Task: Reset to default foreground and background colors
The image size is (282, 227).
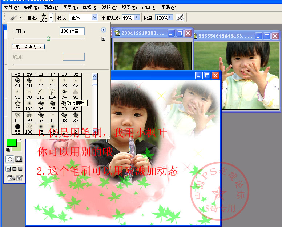Action: point(8,150)
